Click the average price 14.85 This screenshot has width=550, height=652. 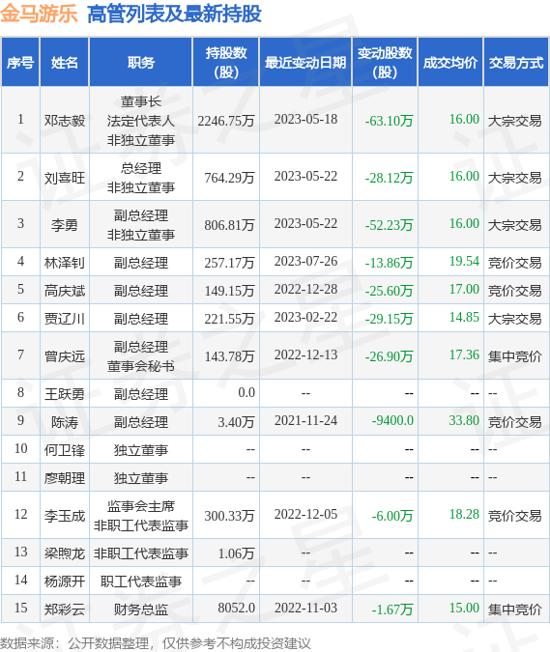(464, 317)
